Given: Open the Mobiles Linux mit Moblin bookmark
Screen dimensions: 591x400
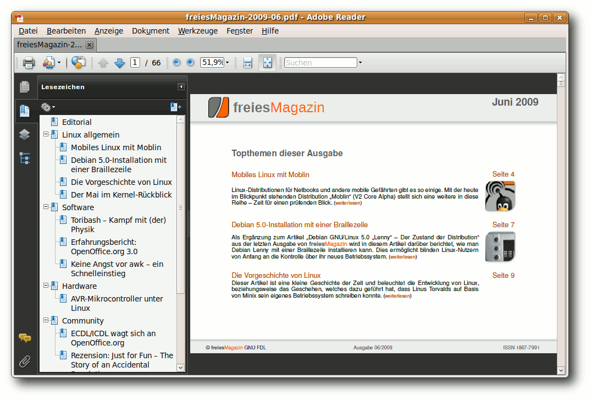Looking at the screenshot, I should click(x=115, y=147).
